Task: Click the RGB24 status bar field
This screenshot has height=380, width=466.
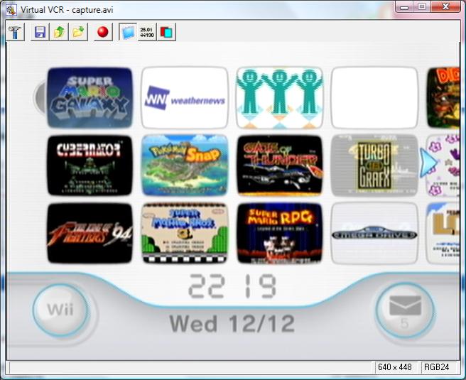Action: [x=437, y=367]
